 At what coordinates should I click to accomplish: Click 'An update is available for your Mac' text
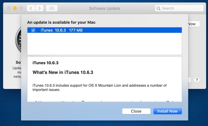[61, 22]
